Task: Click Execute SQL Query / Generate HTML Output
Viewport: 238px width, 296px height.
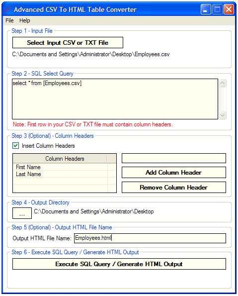Action: pos(119,264)
